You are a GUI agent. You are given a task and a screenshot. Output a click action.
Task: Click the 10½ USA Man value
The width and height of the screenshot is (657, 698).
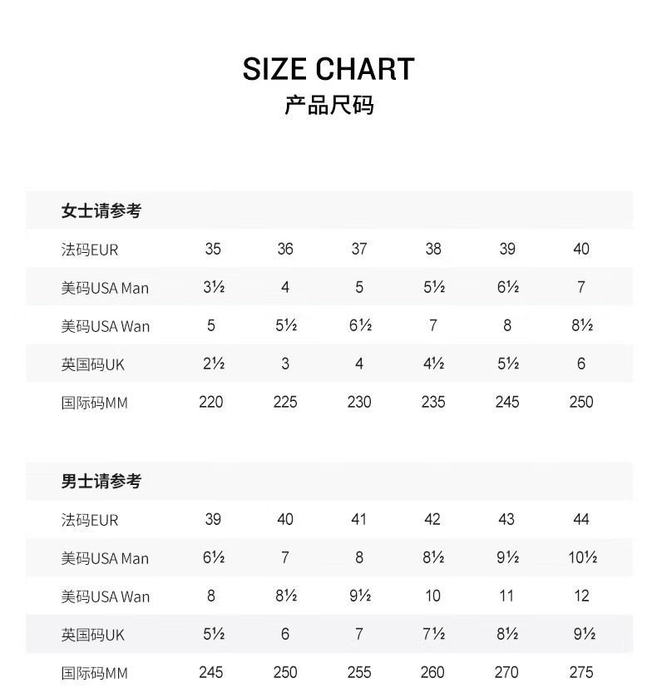click(x=582, y=557)
